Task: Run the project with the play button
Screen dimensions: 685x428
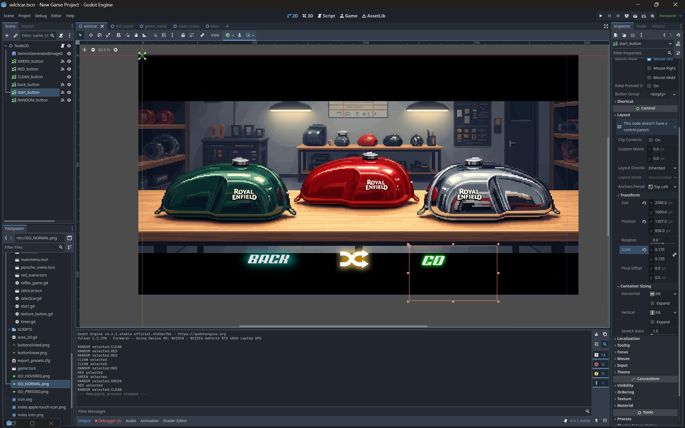Action: (601, 16)
